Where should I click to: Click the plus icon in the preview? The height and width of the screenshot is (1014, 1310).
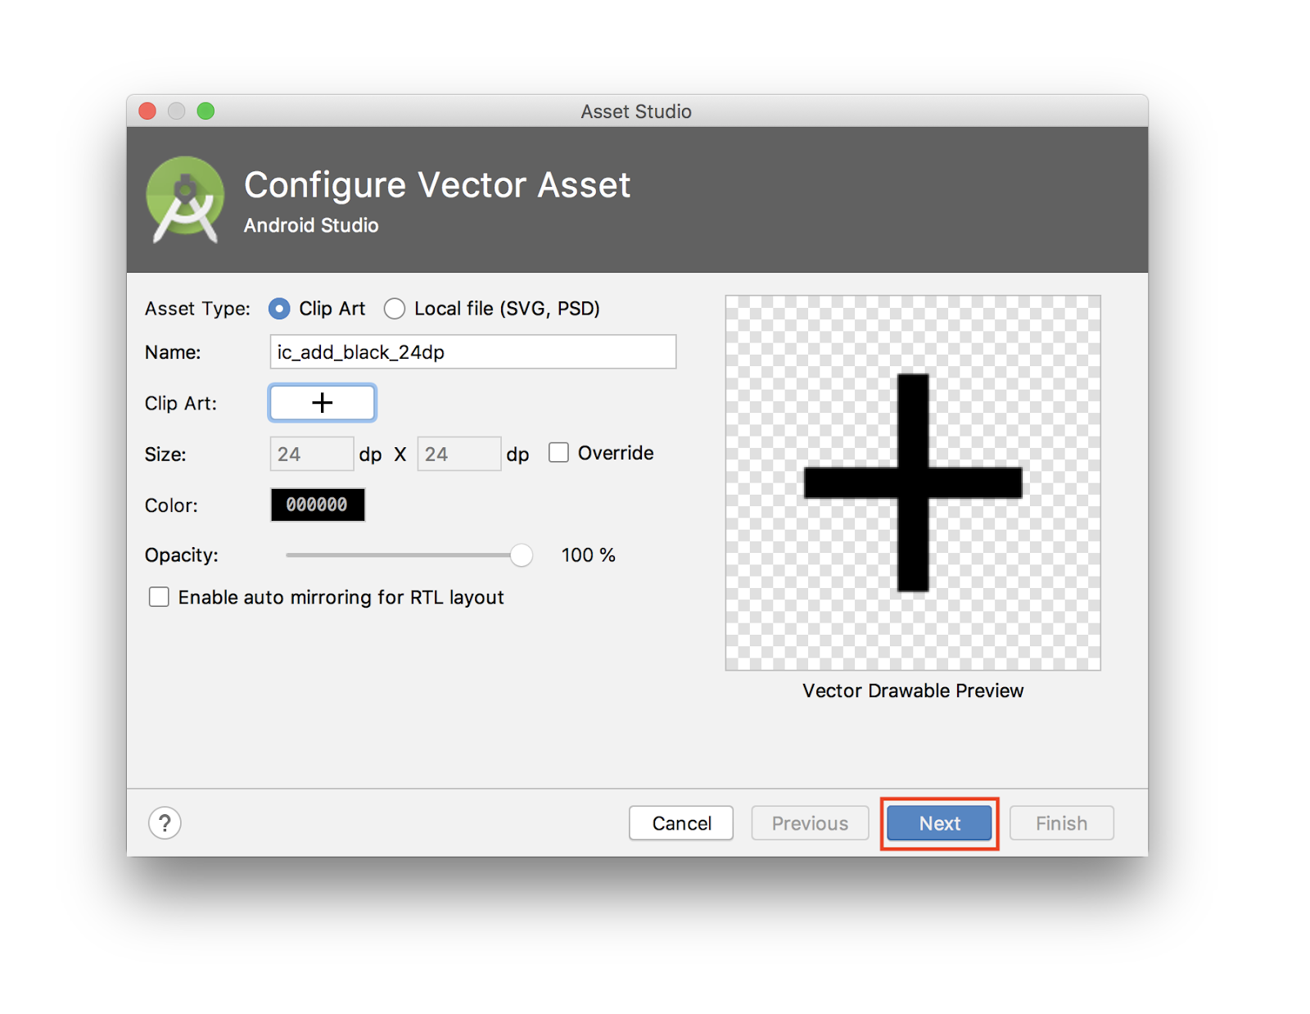pos(913,482)
